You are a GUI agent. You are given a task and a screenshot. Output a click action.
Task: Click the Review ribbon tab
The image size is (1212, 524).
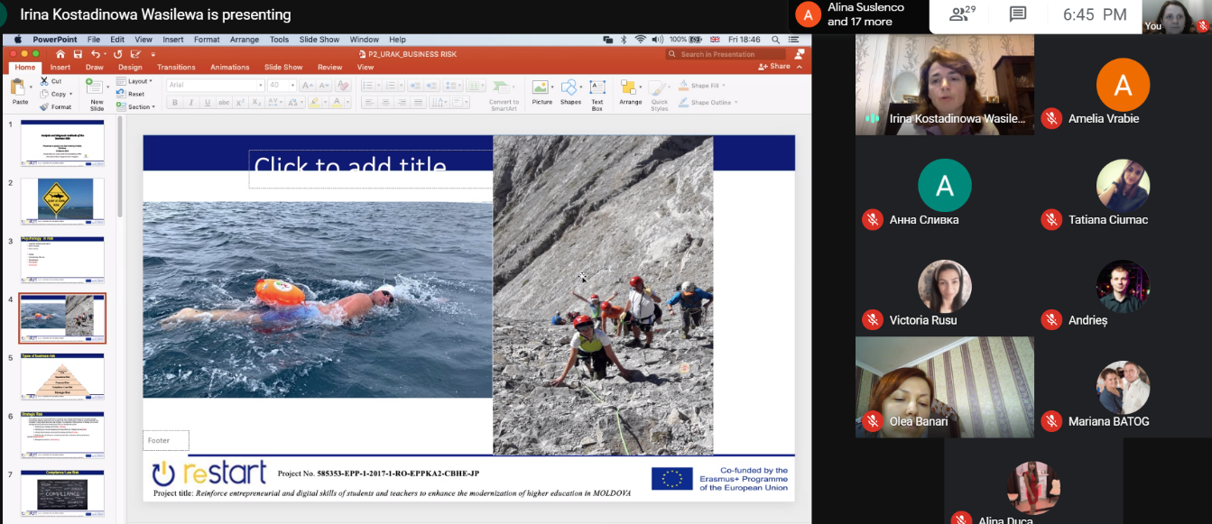329,67
